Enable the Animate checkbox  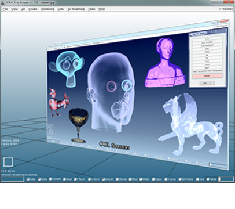click(50, 179)
